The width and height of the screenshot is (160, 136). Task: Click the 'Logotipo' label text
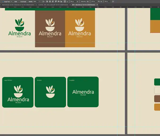pos(72,80)
